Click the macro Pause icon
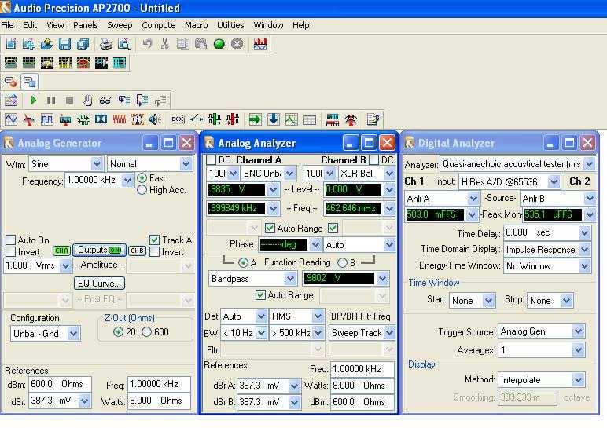This screenshot has width=607, height=428. pyautogui.click(x=51, y=101)
